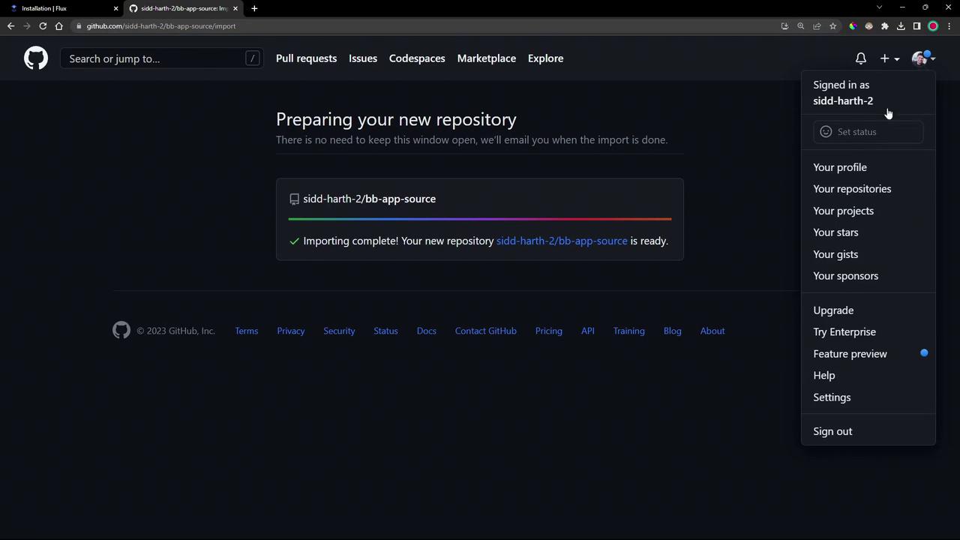Bookmark this page with the star icon
Viewport: 960px width, 540px height.
832,26
